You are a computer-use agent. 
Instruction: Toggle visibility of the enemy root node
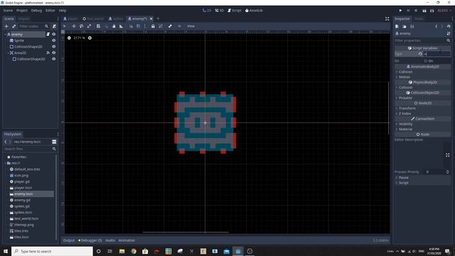click(54, 34)
